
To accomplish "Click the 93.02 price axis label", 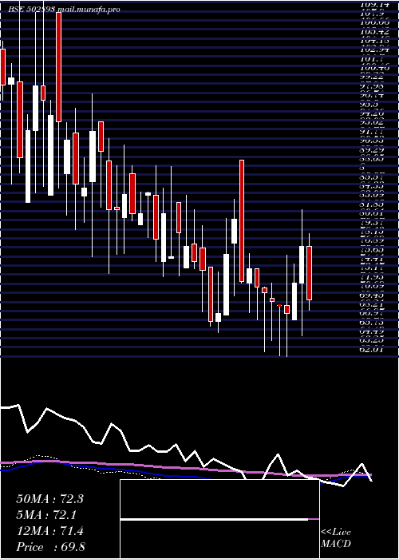I will click(x=372, y=122).
